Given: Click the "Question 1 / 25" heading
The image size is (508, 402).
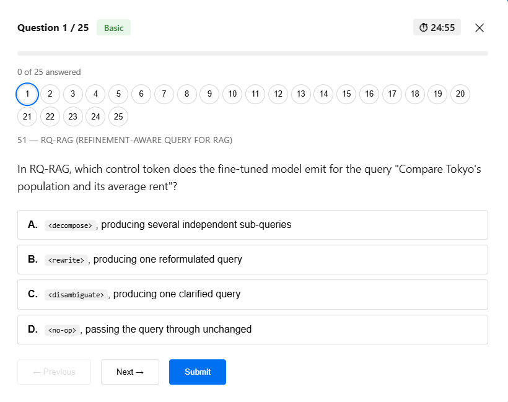Looking at the screenshot, I should (53, 27).
